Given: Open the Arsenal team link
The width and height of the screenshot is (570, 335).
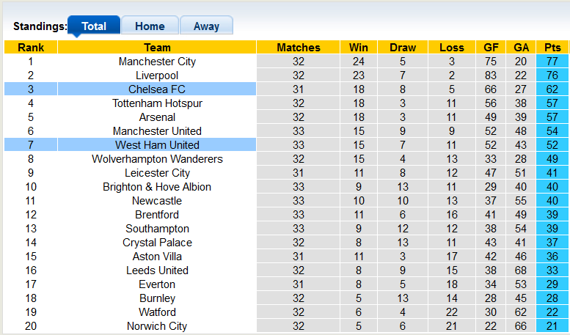Looking at the screenshot, I should point(157,117).
